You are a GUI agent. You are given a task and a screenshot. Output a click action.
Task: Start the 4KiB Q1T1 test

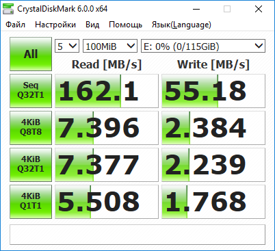pyautogui.click(x=31, y=202)
